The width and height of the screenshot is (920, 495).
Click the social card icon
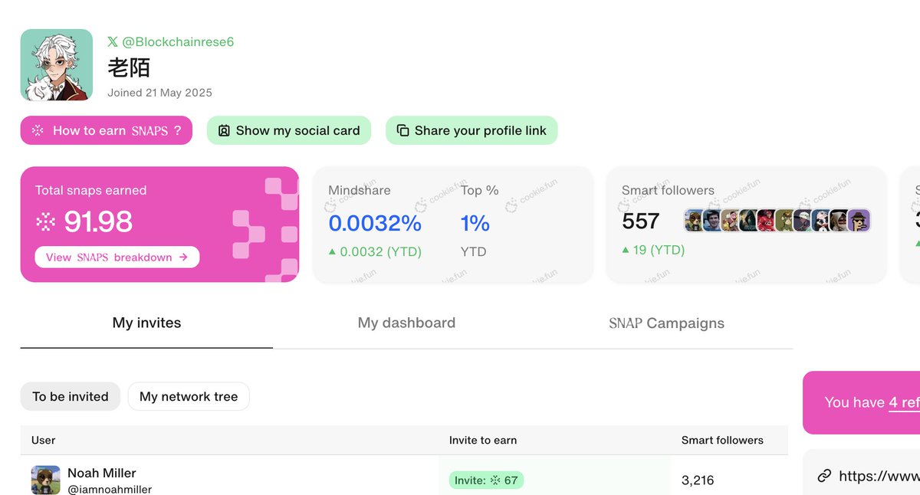coord(224,130)
